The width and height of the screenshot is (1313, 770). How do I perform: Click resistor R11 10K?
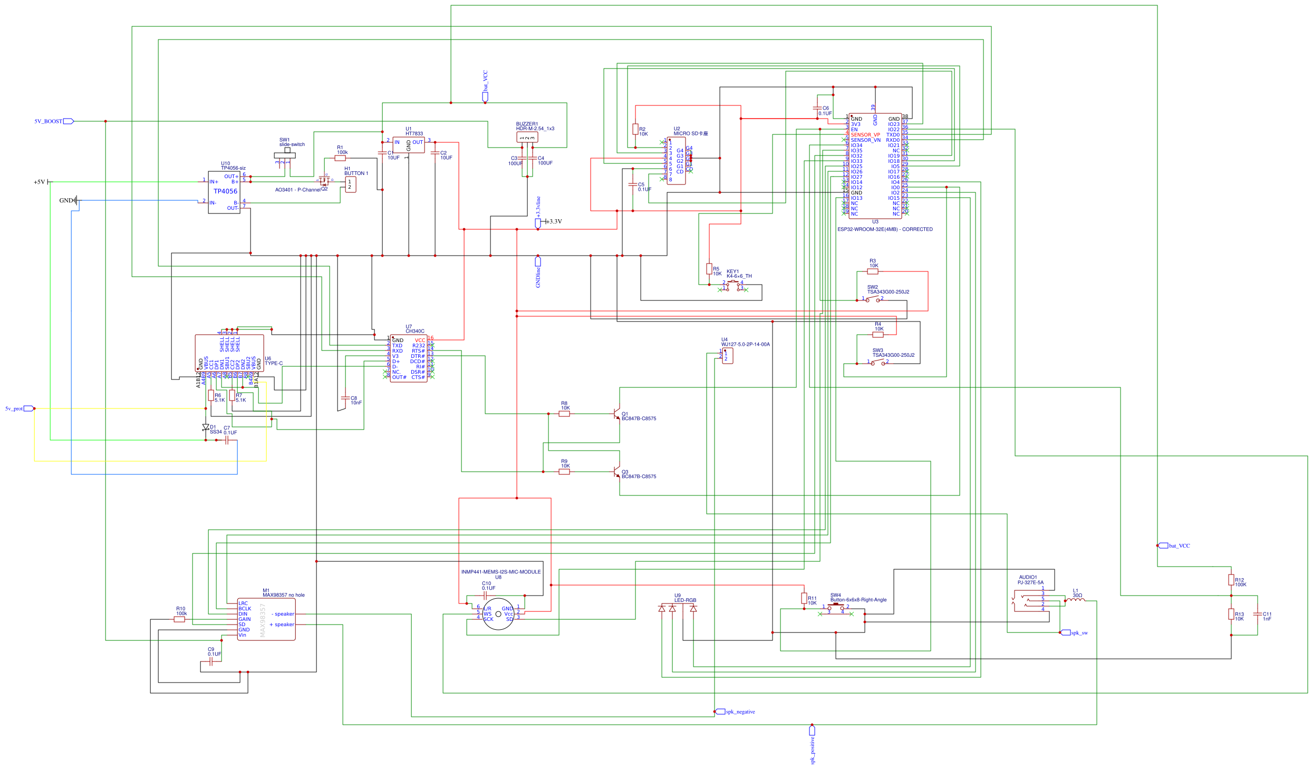804,598
